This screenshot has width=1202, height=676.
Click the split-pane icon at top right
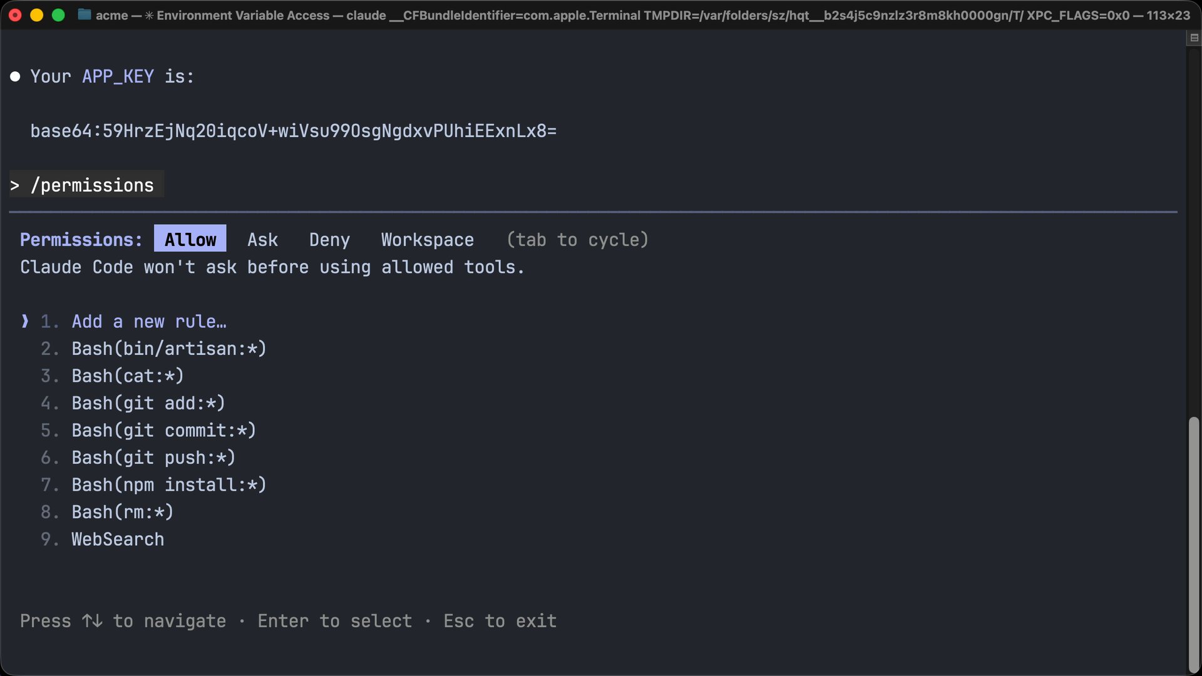[1193, 38]
